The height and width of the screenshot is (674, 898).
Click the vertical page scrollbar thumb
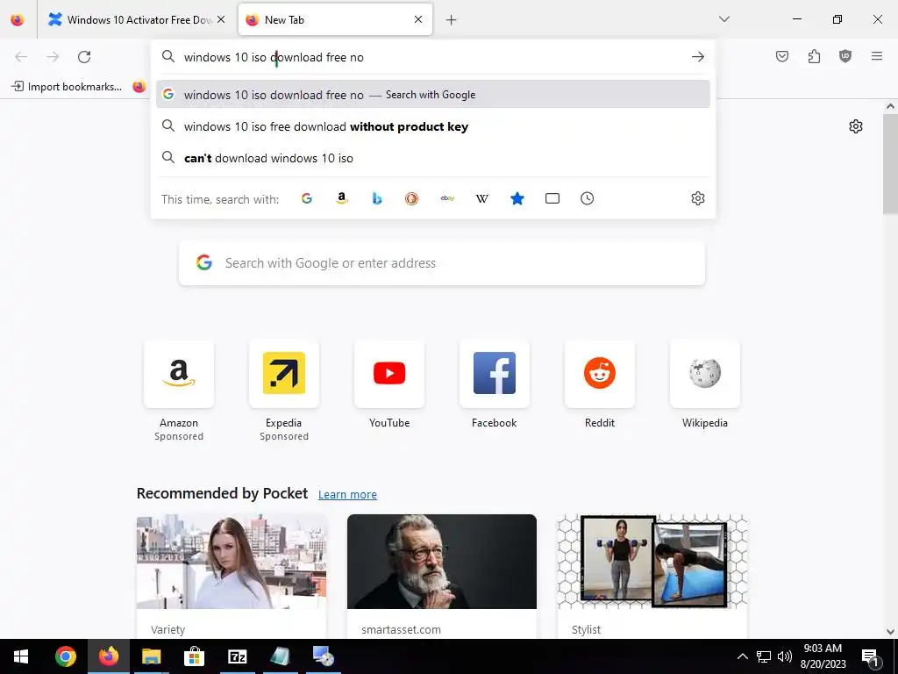click(x=890, y=163)
